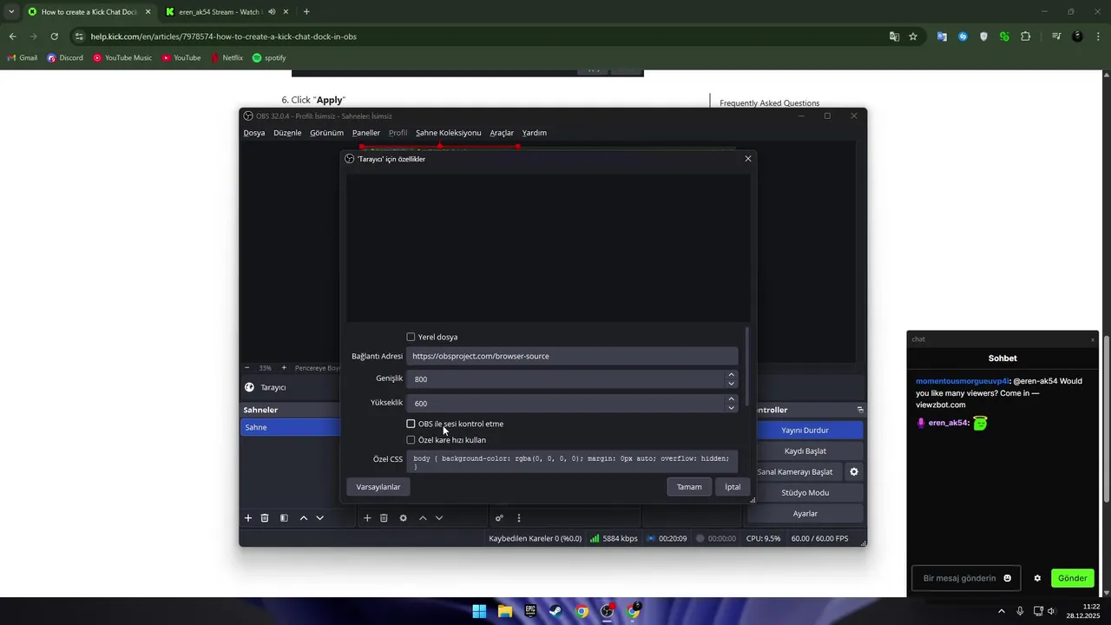Cancel dialog with İptal button
Screen dimensions: 1111x625
733,487
